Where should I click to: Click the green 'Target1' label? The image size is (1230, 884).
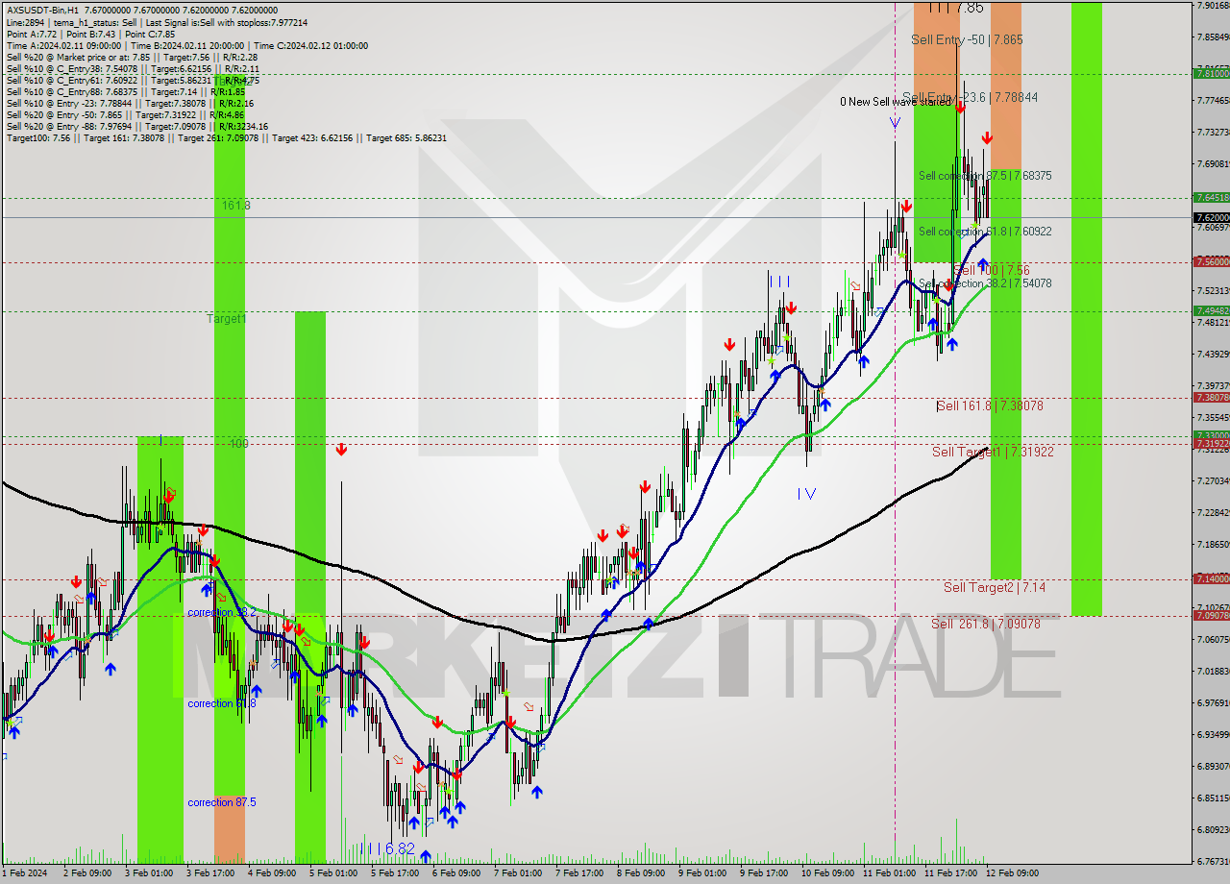coord(227,318)
